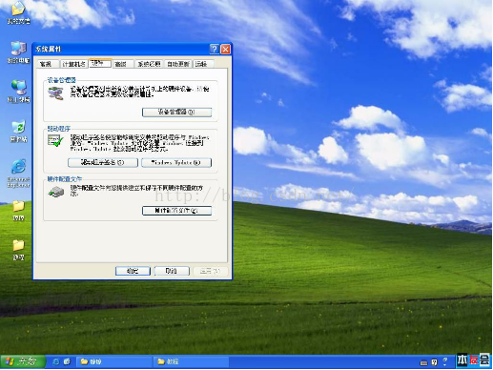Click the greyed-out 应用 (Apply) button
The width and height of the screenshot is (493, 370).
pos(211,271)
